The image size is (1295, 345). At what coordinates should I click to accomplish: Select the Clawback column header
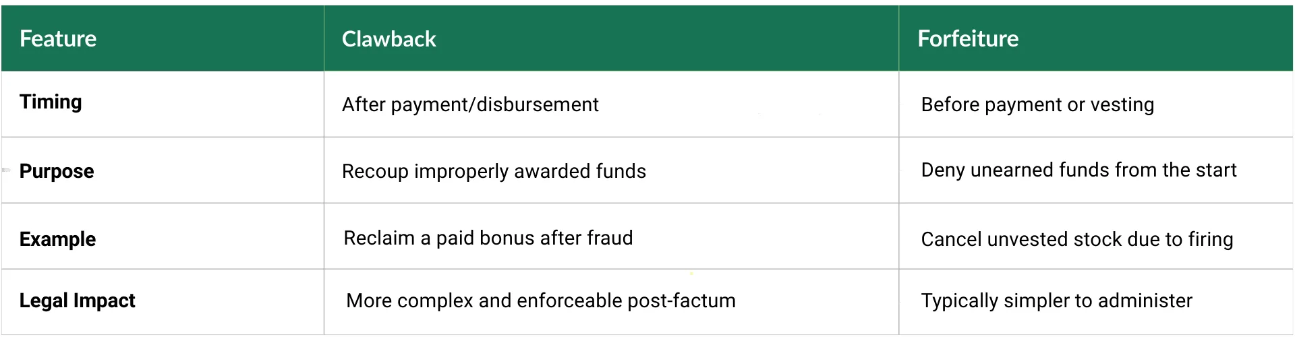pos(389,39)
